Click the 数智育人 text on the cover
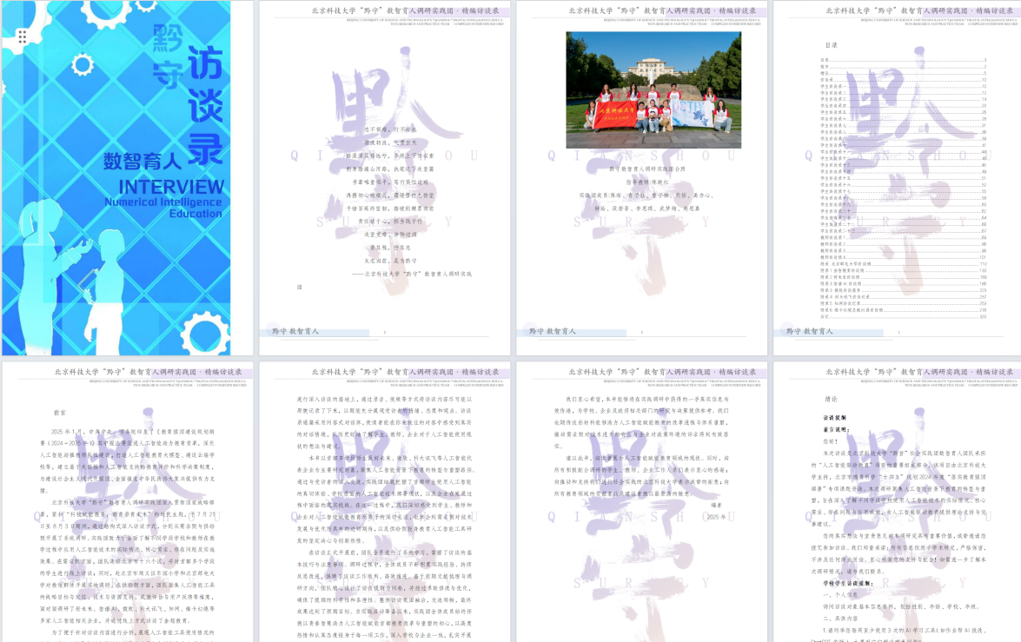The height and width of the screenshot is (642, 1021). [142, 161]
